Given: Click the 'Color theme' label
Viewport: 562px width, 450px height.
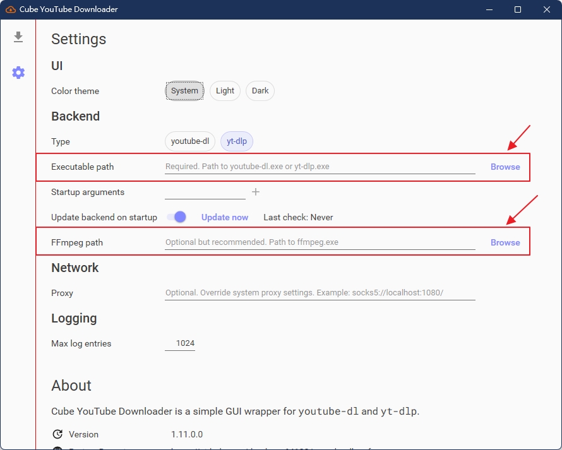Looking at the screenshot, I should (x=75, y=91).
